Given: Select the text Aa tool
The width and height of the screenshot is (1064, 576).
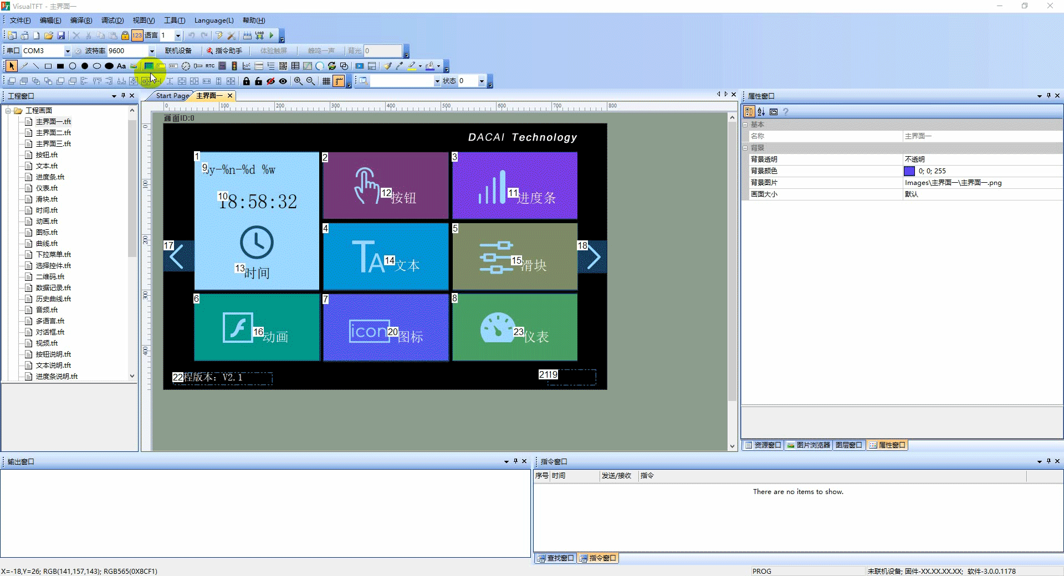Looking at the screenshot, I should pos(121,66).
